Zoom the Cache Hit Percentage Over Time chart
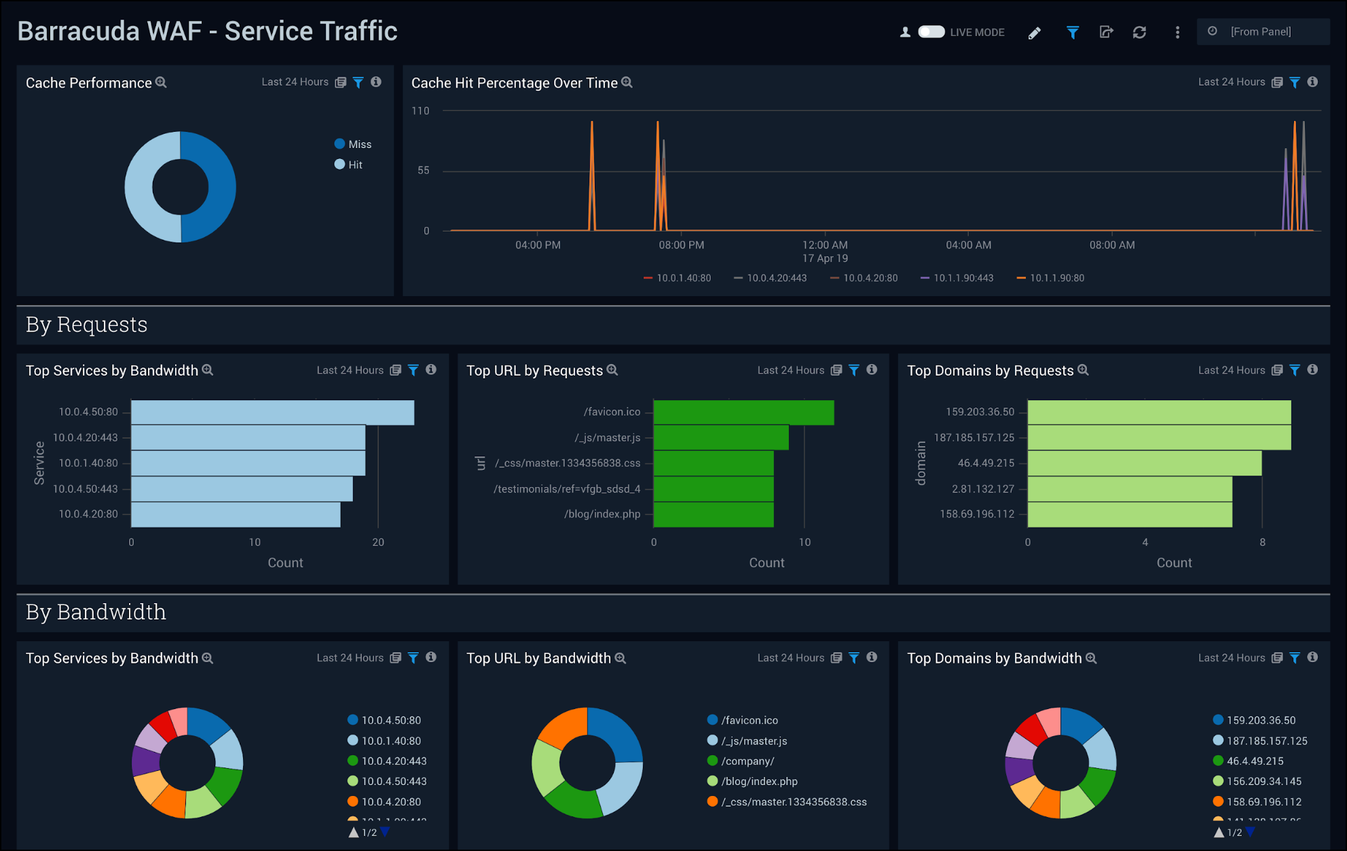The image size is (1347, 851). click(627, 82)
